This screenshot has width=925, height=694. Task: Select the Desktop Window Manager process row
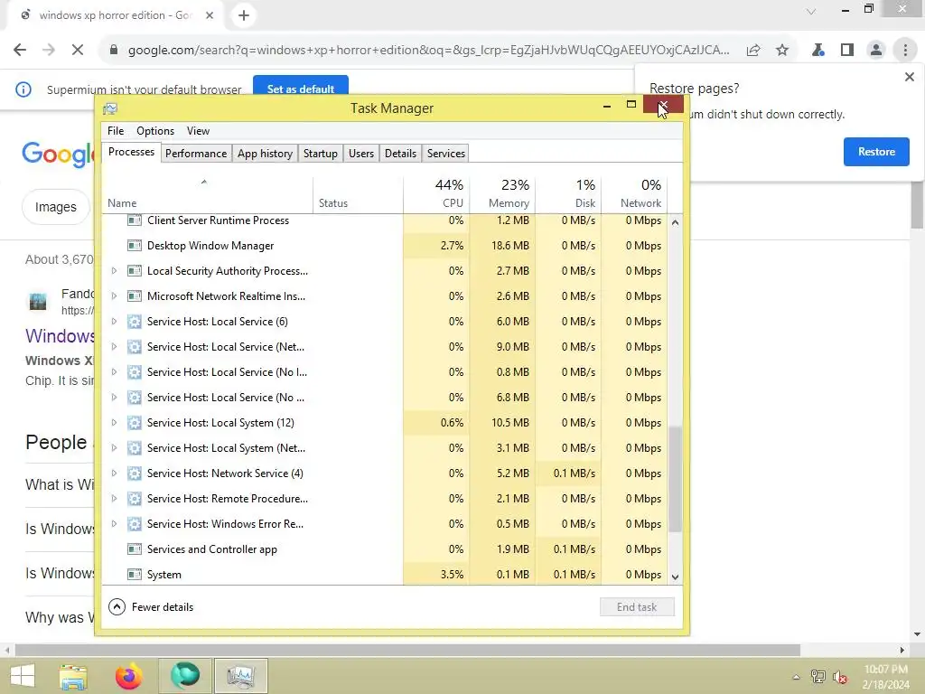pos(385,246)
